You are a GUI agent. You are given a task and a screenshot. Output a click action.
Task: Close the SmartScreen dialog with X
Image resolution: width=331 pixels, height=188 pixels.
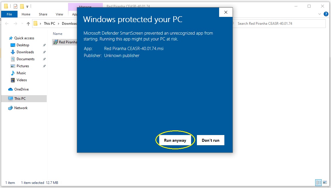[x=226, y=13]
